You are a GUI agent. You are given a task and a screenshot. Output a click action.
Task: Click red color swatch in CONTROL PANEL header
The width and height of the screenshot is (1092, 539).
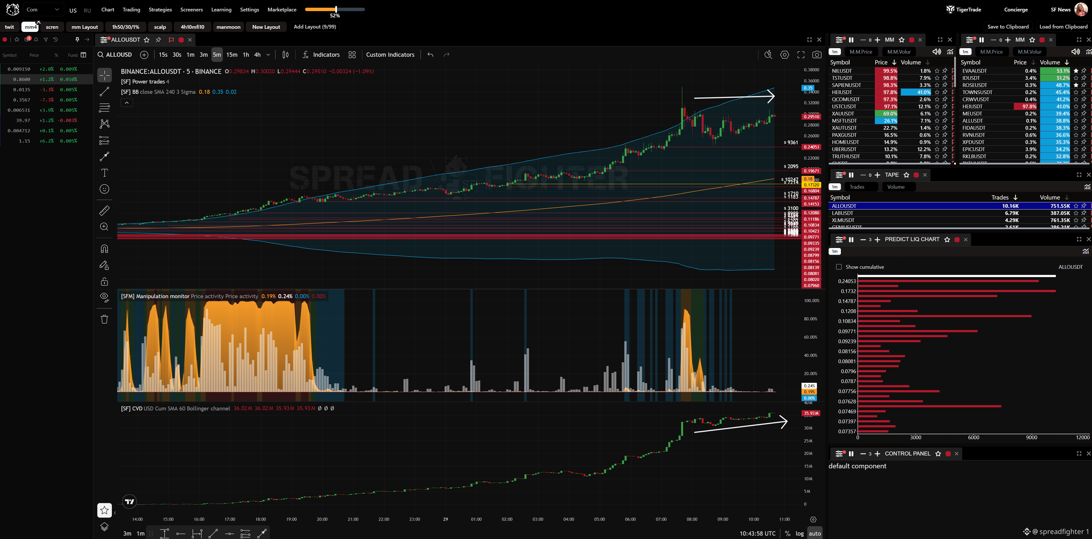pos(948,453)
